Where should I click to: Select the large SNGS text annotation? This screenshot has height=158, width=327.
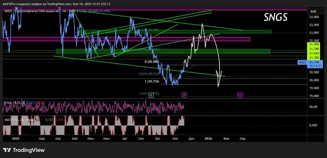[x=275, y=17]
